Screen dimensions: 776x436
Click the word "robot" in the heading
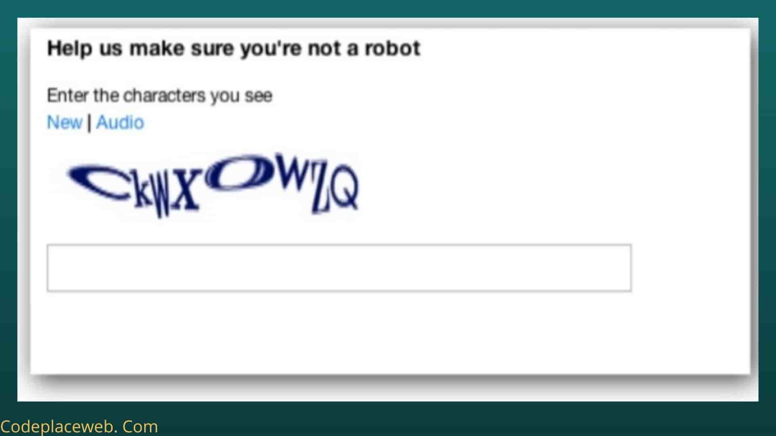(392, 48)
